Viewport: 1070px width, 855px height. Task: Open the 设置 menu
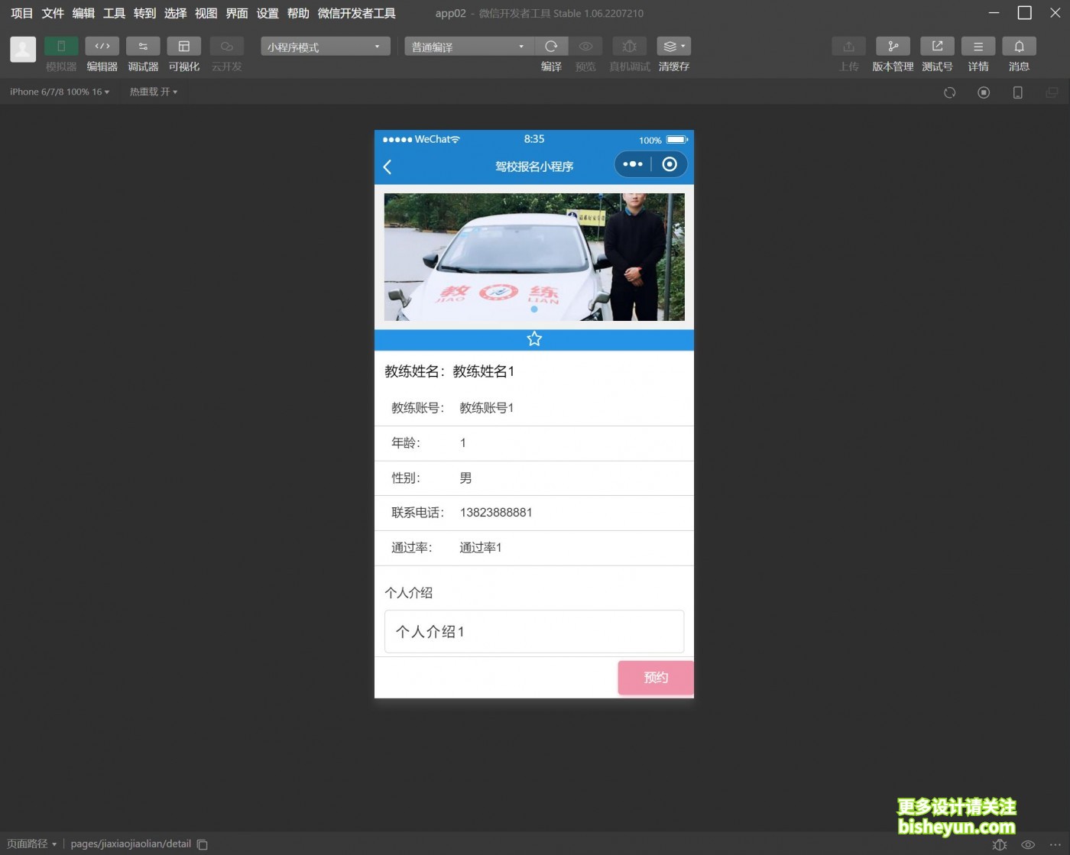[267, 13]
